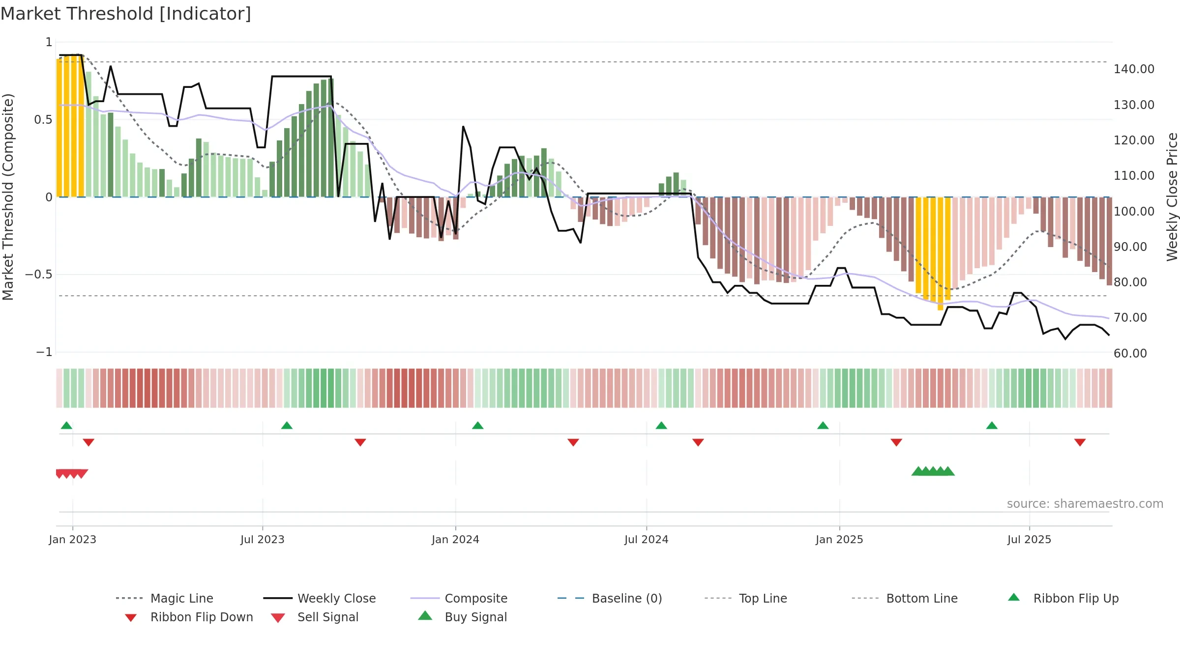
Task: Click the Ribbon Flip Up marker just before Jan 2025
Action: pos(823,425)
